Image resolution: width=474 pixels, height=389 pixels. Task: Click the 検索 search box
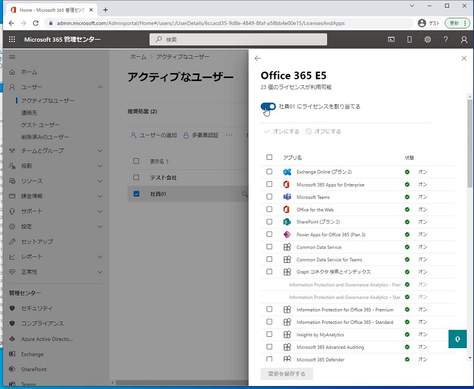coord(238,39)
